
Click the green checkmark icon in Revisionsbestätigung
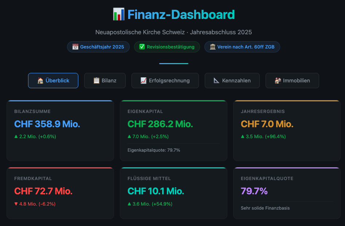tap(142, 47)
